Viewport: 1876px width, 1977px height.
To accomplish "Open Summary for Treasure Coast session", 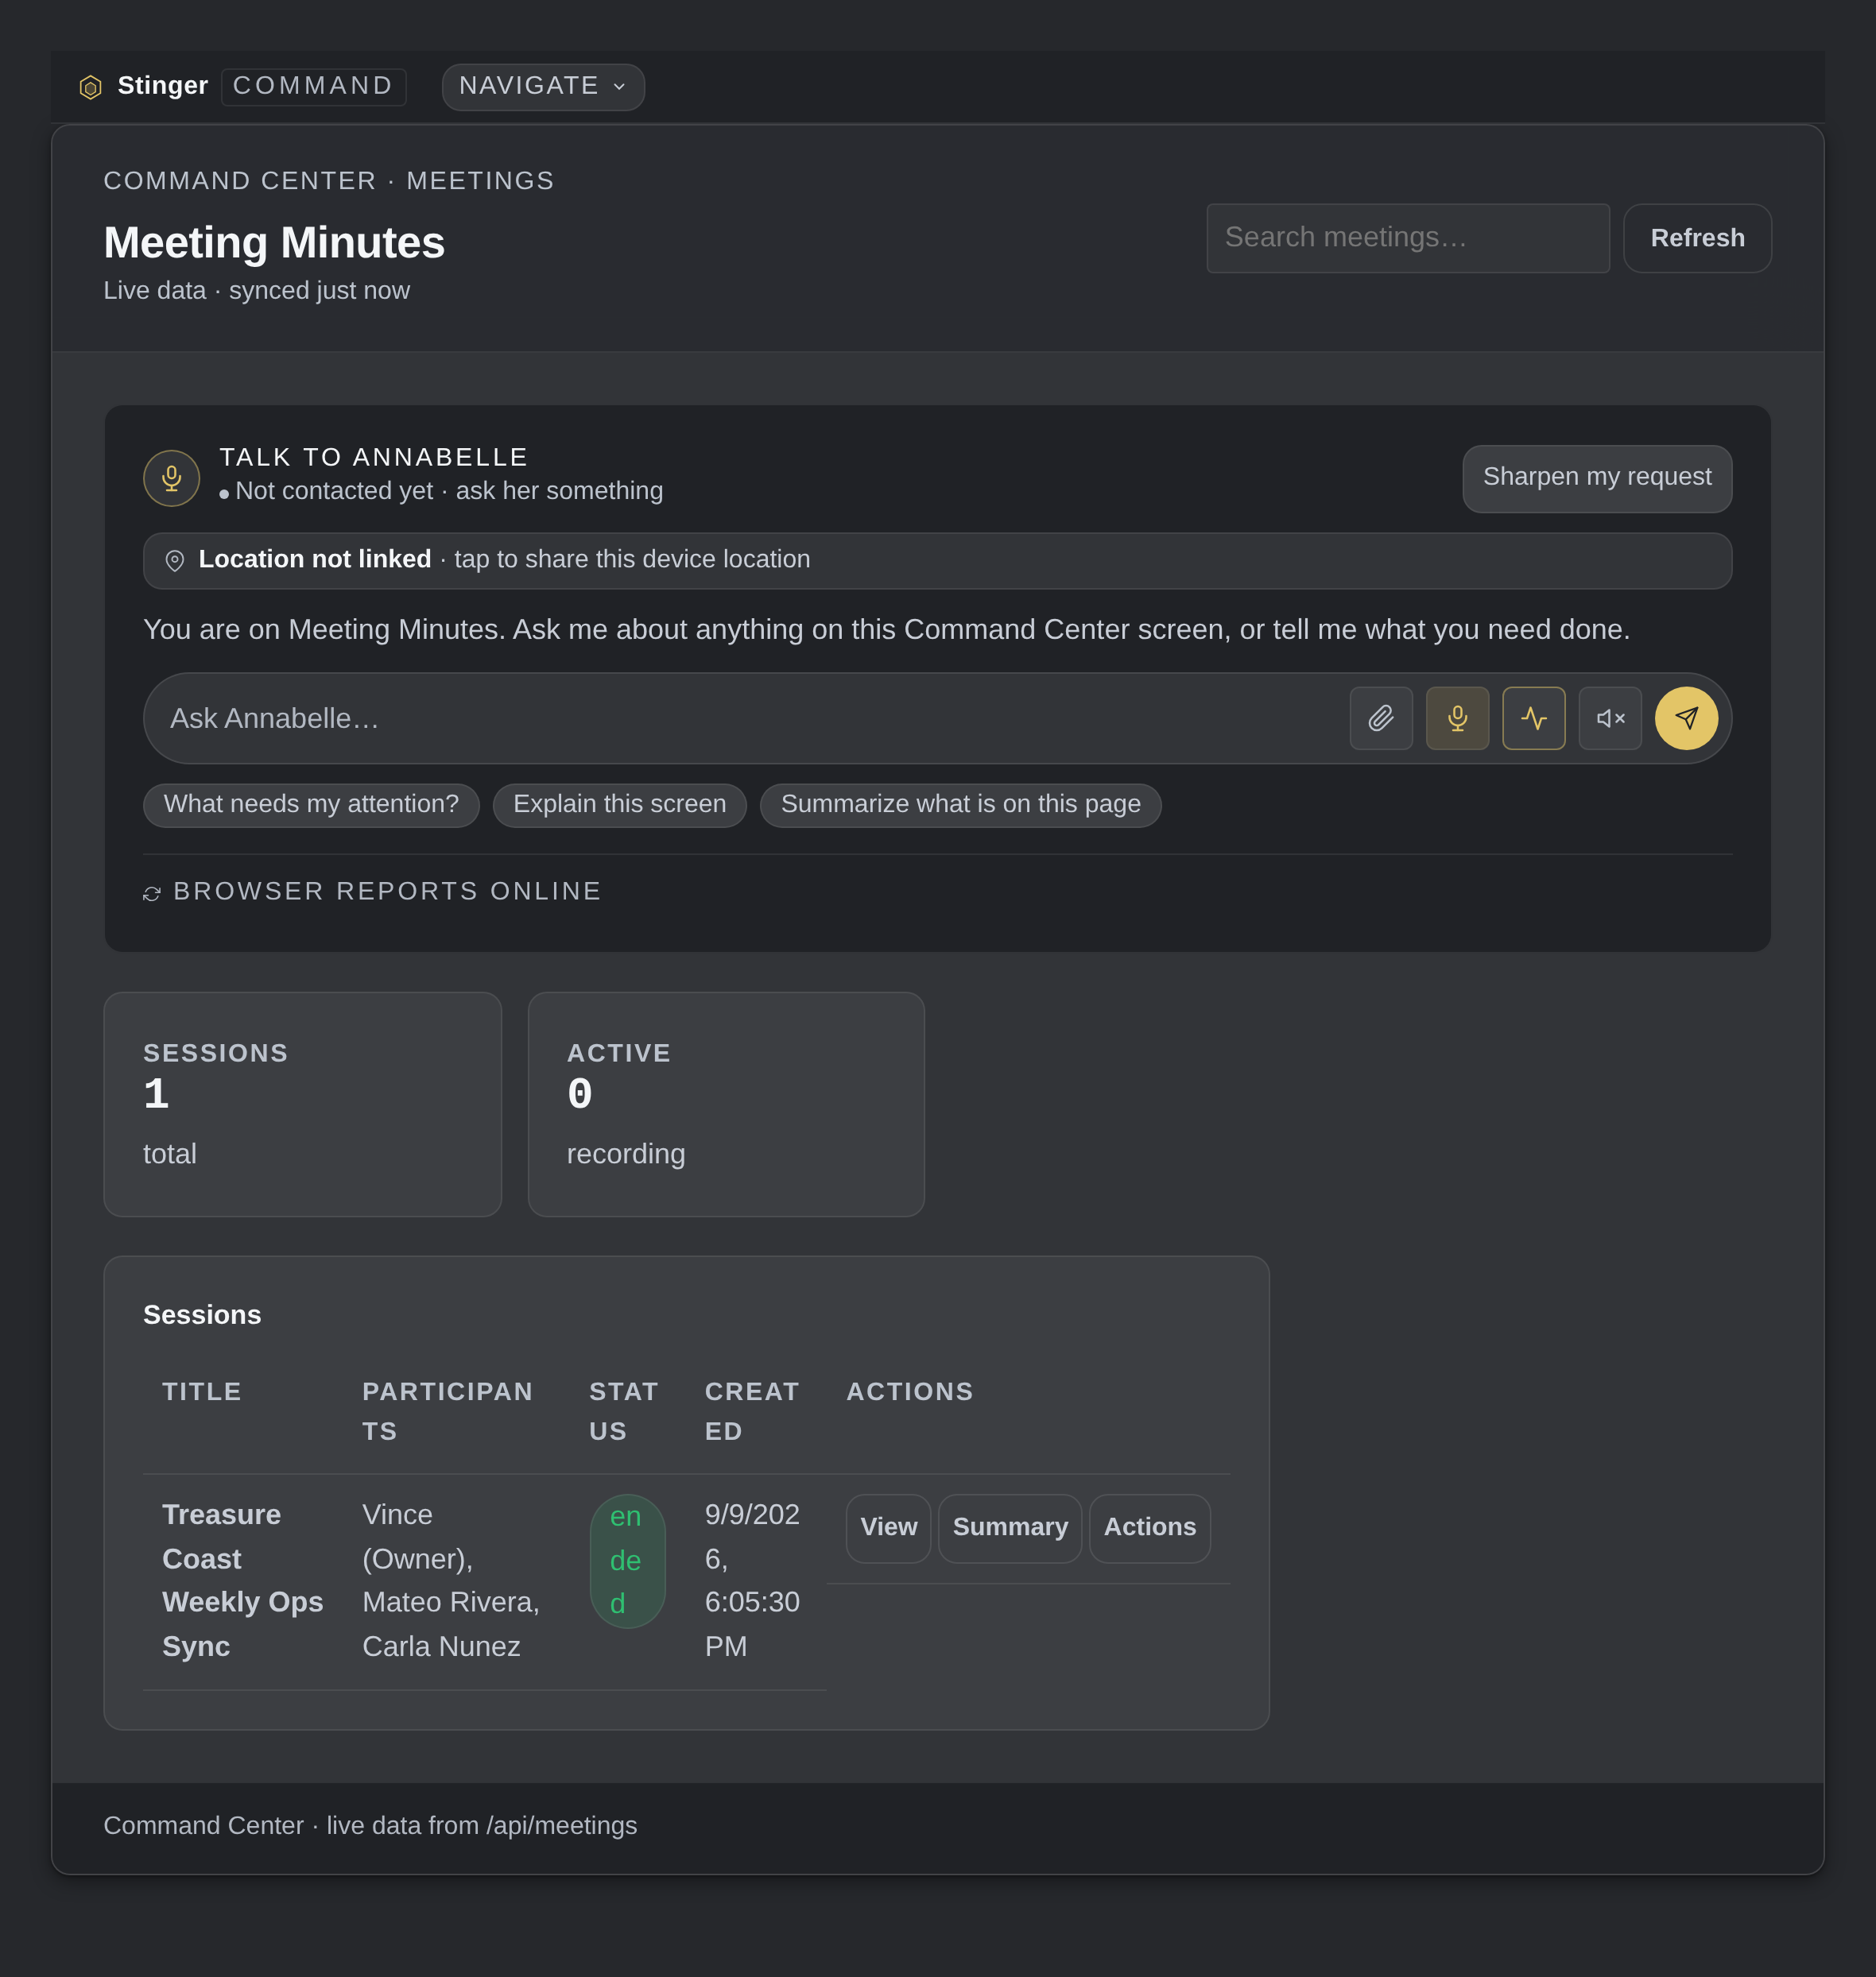I will (1010, 1527).
